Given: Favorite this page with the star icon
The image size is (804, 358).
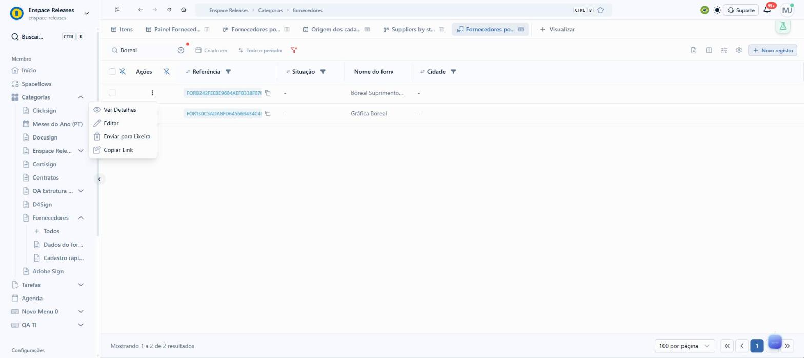Looking at the screenshot, I should tap(600, 10).
